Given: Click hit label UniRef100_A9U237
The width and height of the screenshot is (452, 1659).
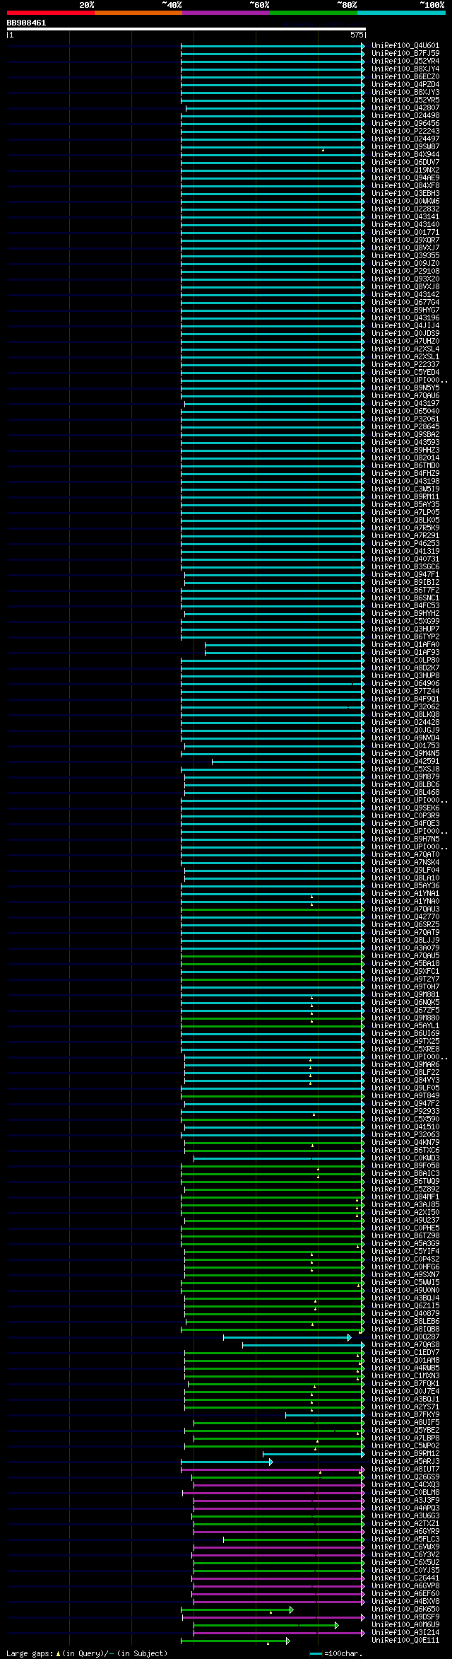Looking at the screenshot, I should point(405,1221).
